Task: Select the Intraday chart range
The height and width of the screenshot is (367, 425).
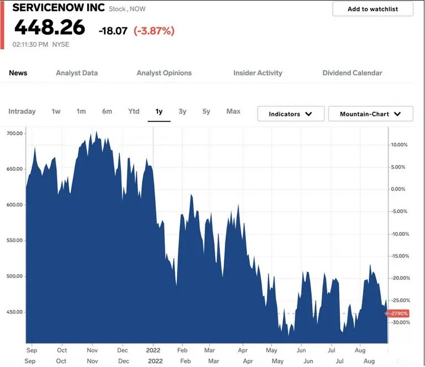Action: [22, 111]
